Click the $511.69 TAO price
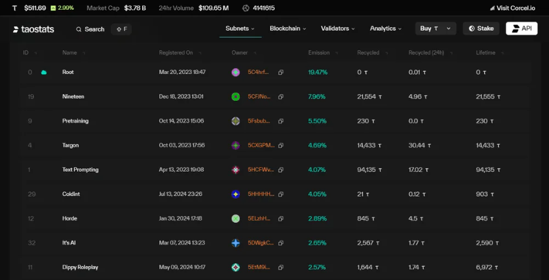The image size is (549, 280). pos(35,8)
